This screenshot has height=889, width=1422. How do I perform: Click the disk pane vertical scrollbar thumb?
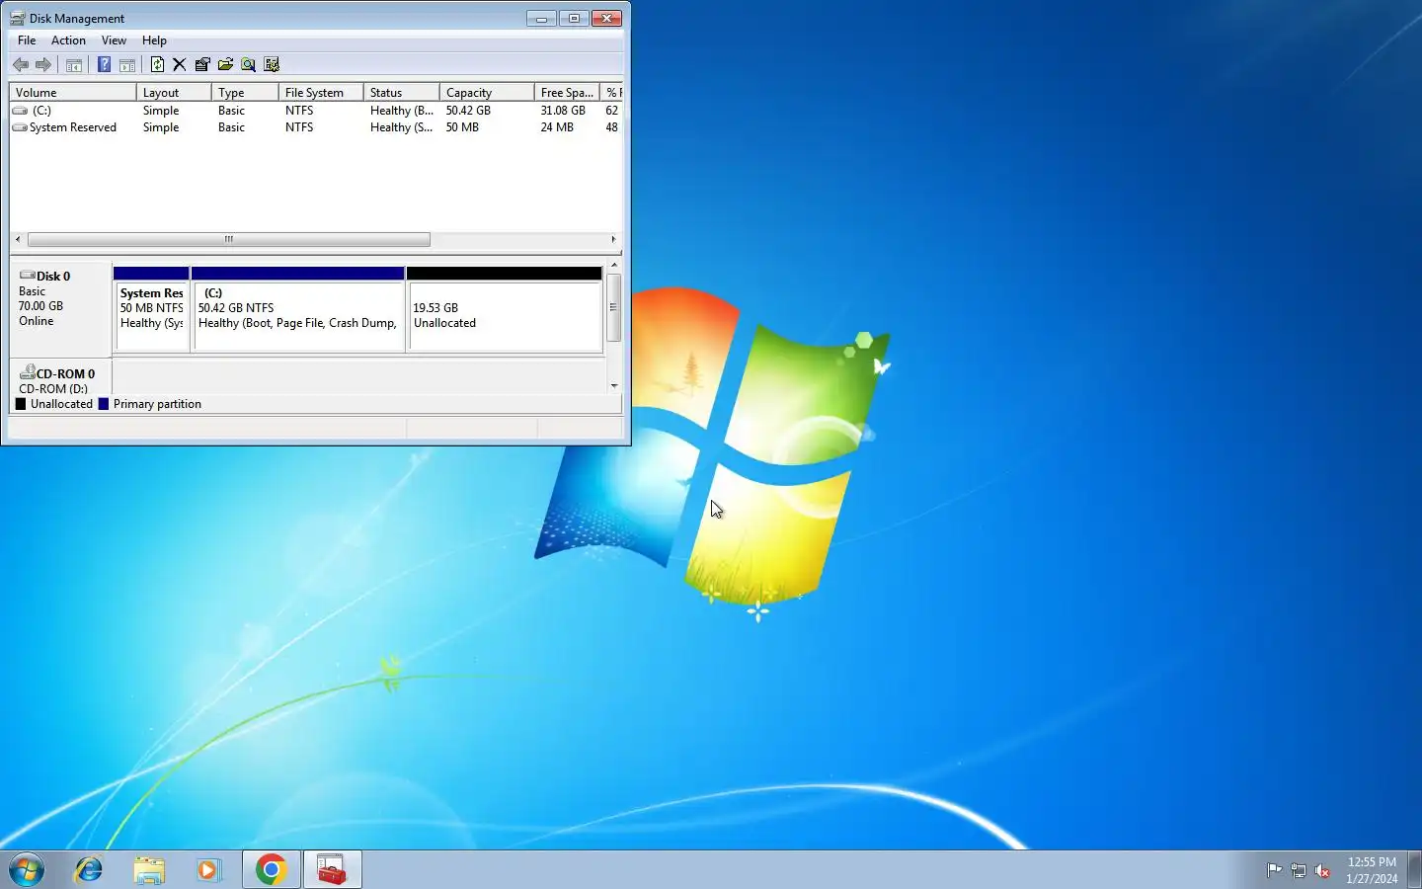click(613, 307)
